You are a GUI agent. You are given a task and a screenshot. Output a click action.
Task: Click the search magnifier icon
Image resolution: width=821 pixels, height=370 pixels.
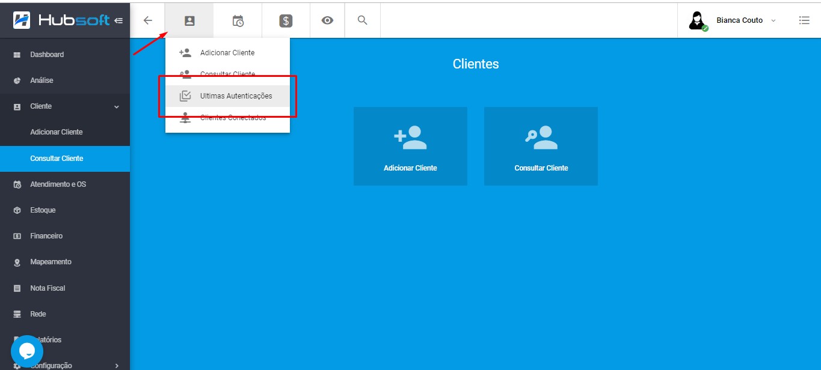click(x=362, y=20)
